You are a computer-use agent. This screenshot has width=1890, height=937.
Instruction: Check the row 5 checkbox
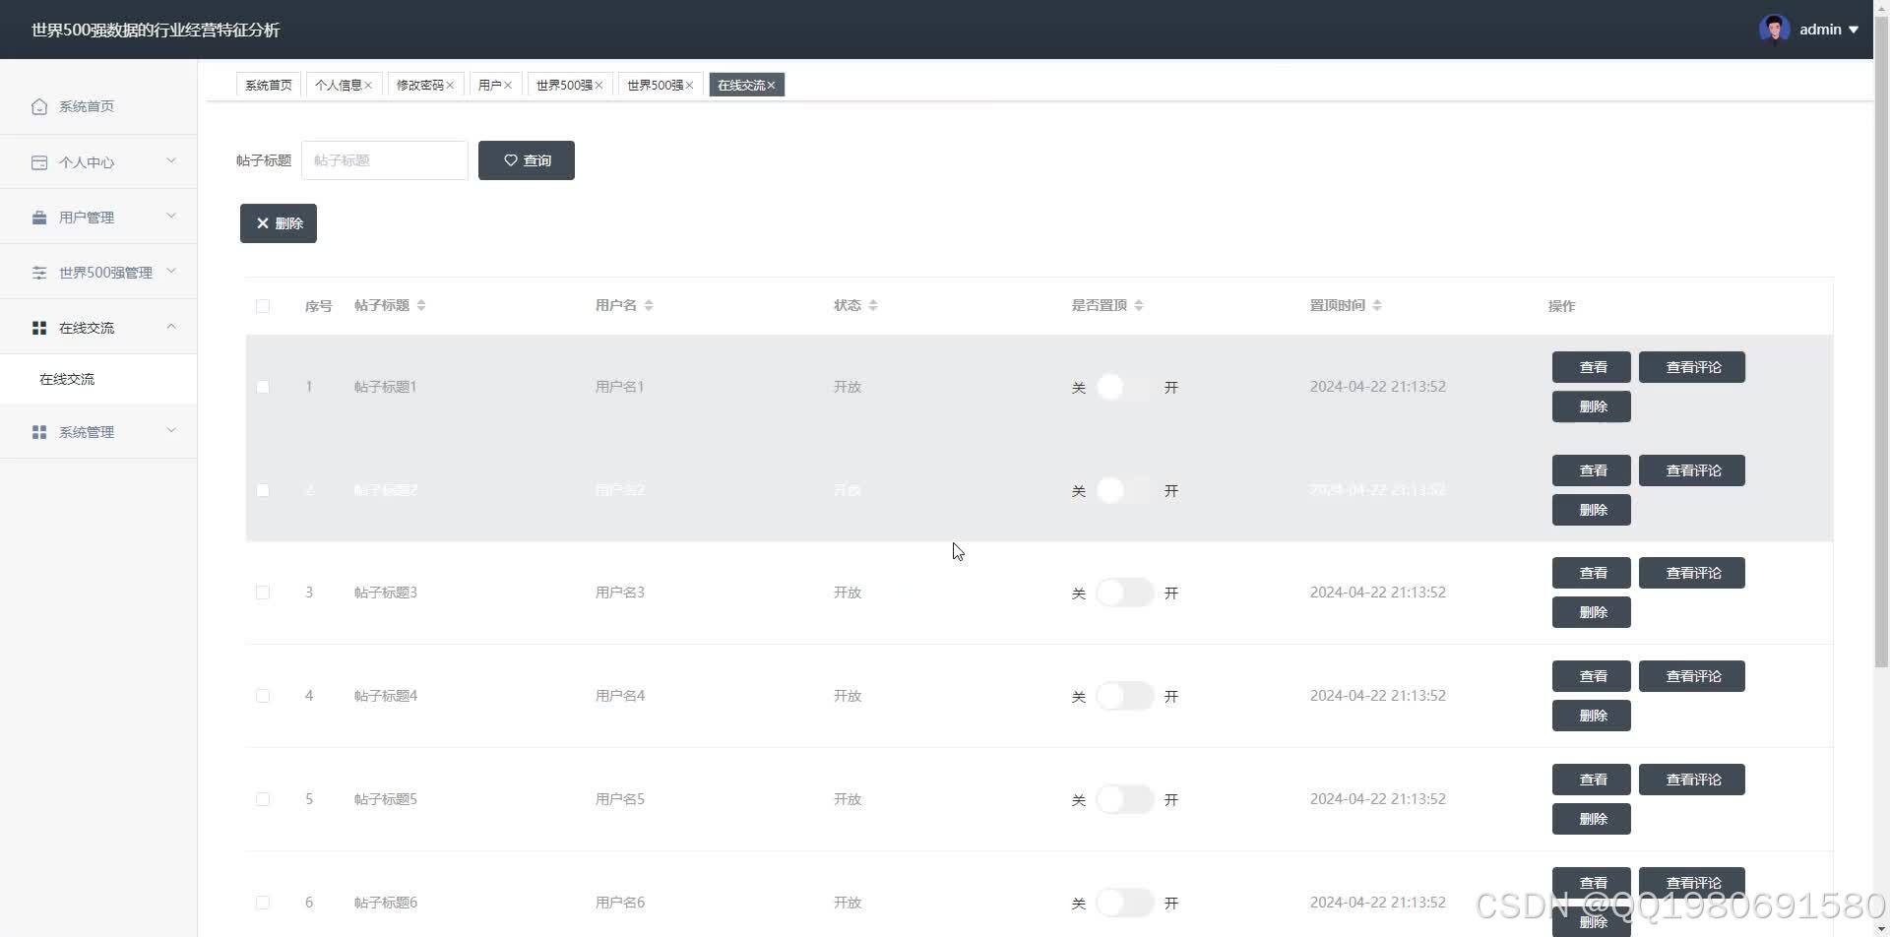pyautogui.click(x=263, y=799)
